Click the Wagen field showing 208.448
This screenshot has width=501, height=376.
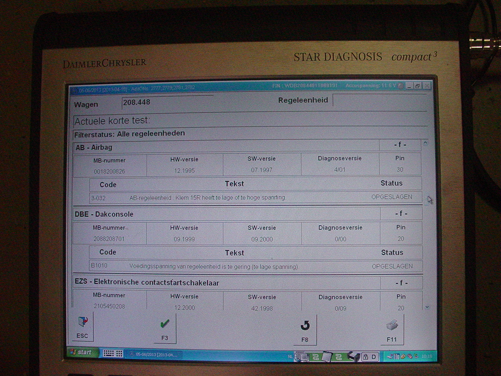tap(168, 103)
